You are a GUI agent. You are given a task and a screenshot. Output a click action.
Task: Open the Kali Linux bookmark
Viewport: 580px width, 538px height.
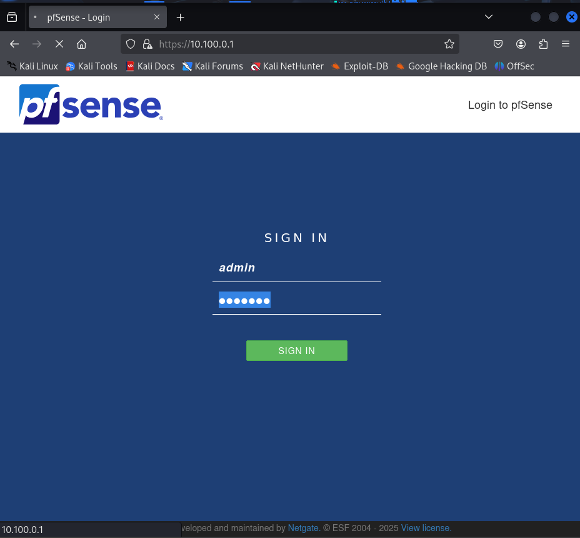(x=32, y=66)
